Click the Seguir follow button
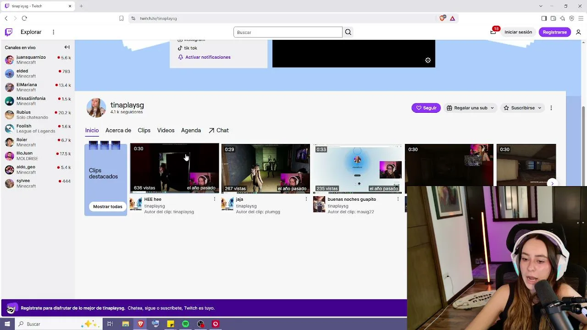This screenshot has width=587, height=330. pyautogui.click(x=426, y=108)
